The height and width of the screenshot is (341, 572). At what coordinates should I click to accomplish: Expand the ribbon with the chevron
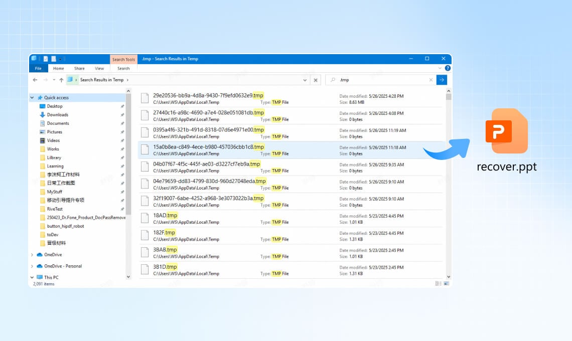point(440,68)
